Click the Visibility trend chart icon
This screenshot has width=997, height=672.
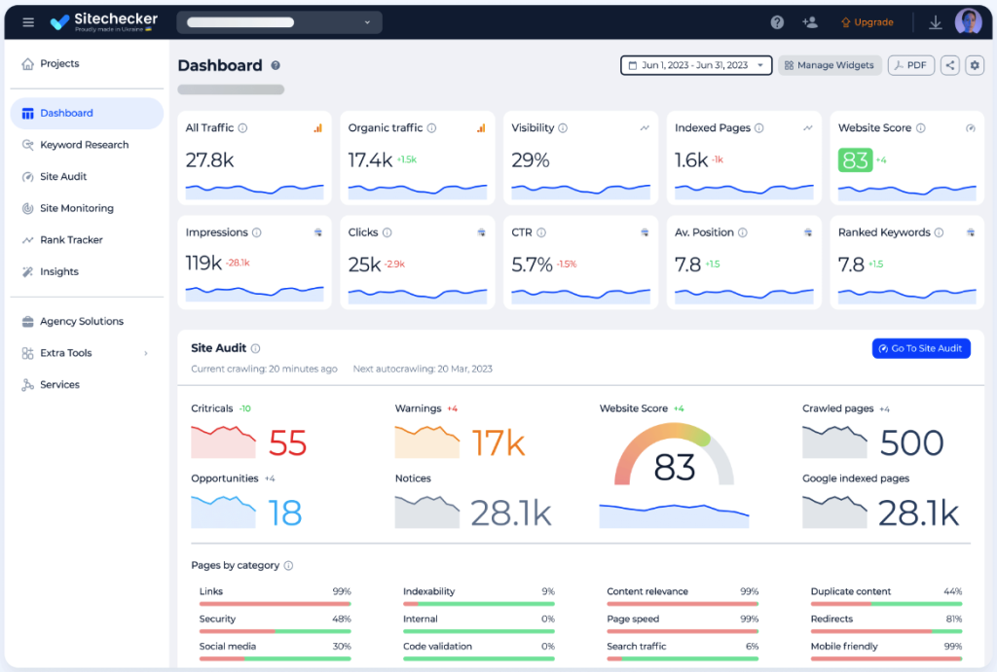pyautogui.click(x=645, y=128)
